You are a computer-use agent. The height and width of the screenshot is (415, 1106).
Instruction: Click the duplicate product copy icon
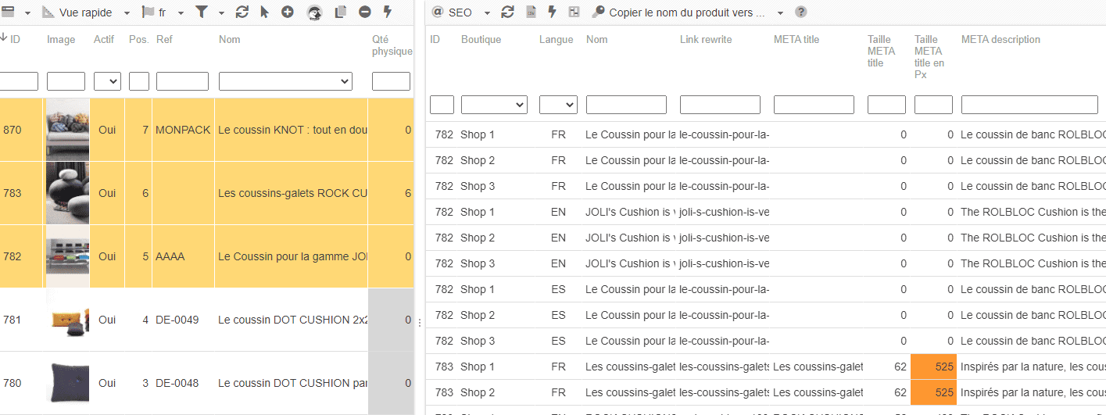click(340, 13)
